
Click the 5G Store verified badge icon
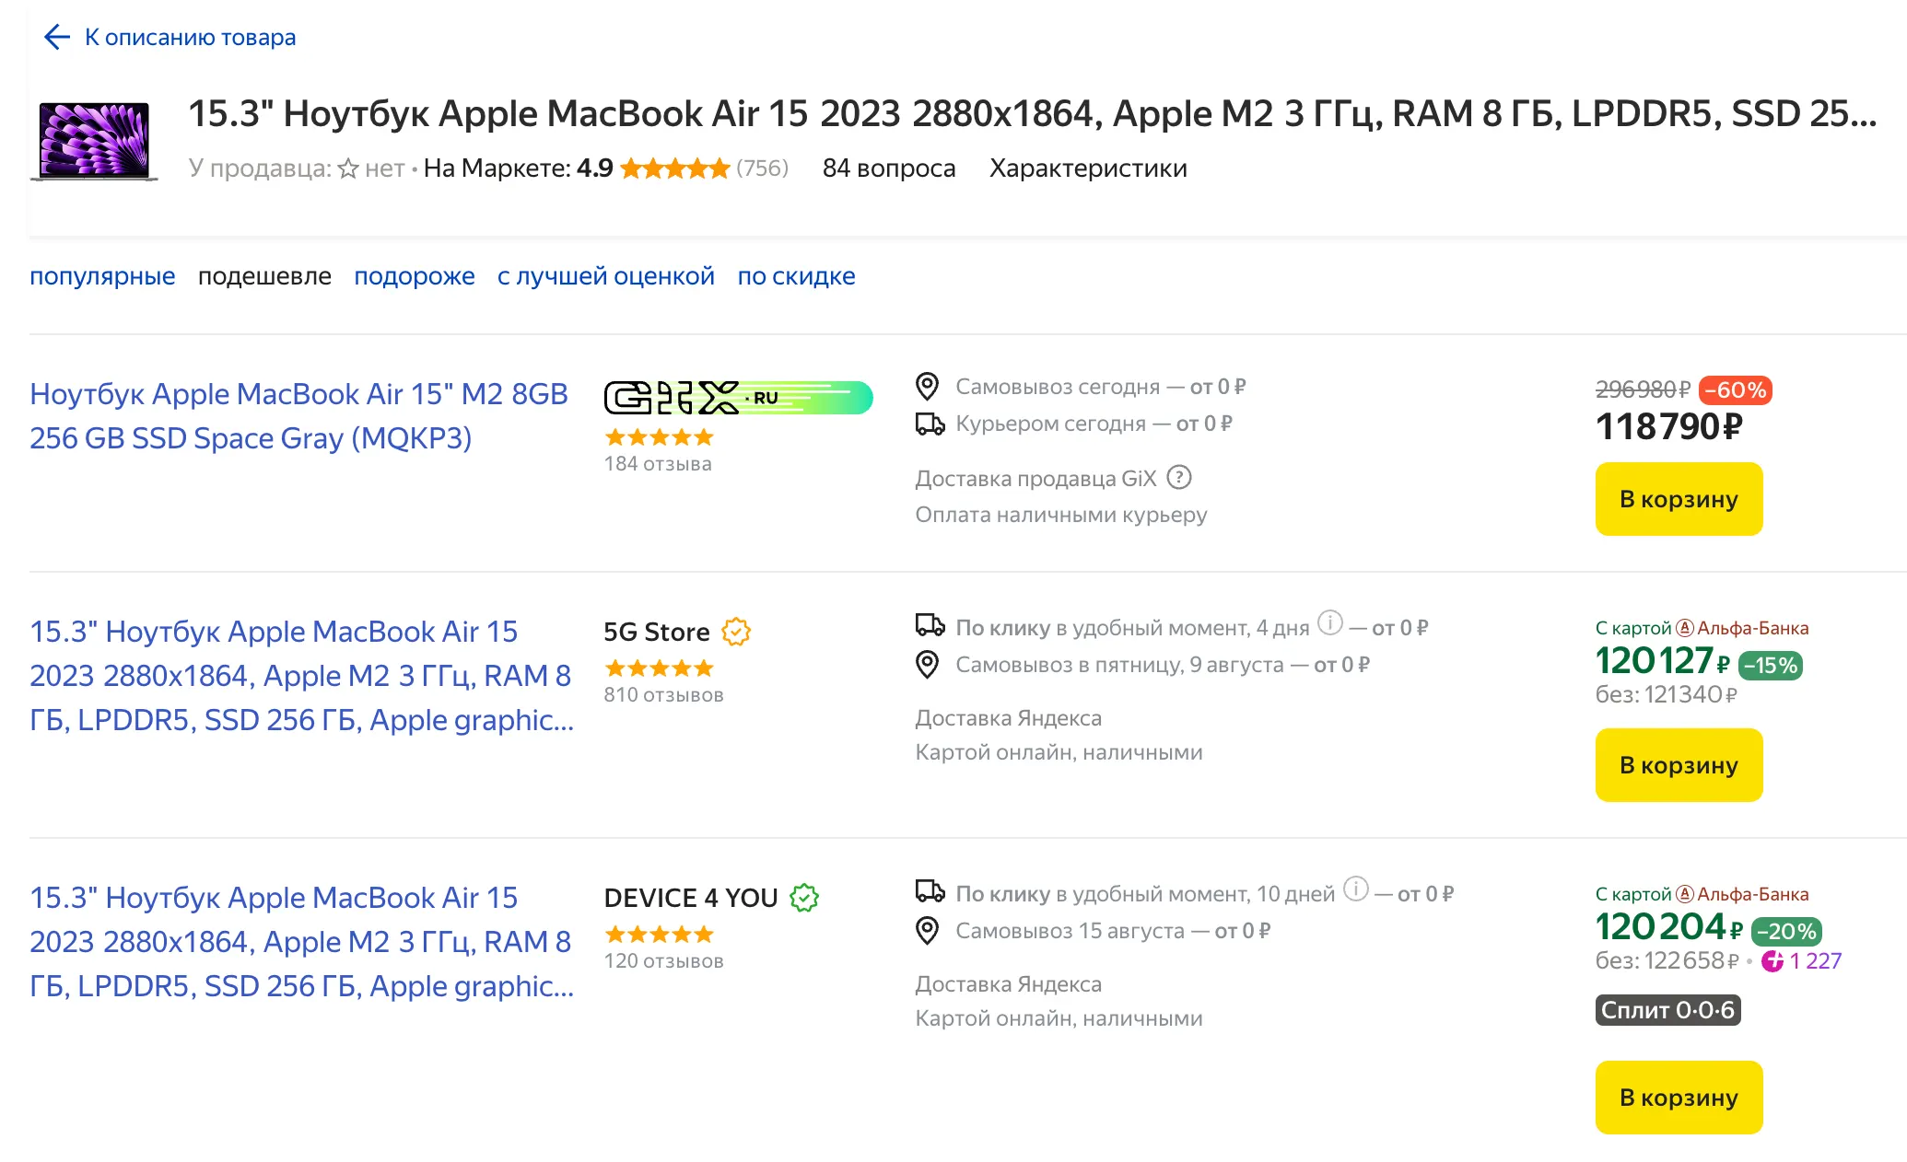[x=735, y=632]
